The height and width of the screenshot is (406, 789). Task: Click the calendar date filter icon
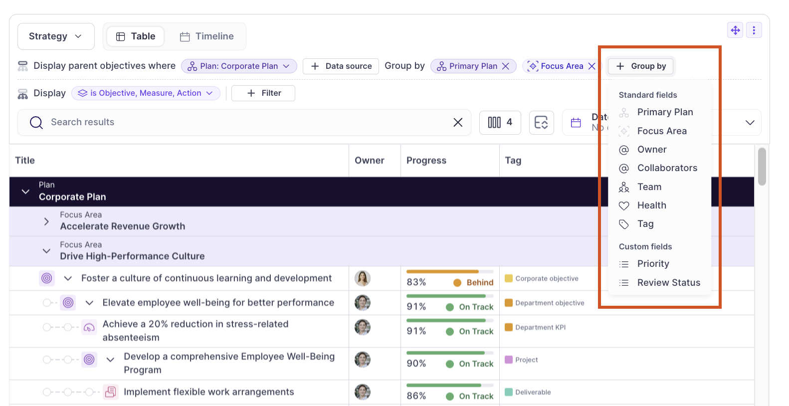(x=576, y=123)
